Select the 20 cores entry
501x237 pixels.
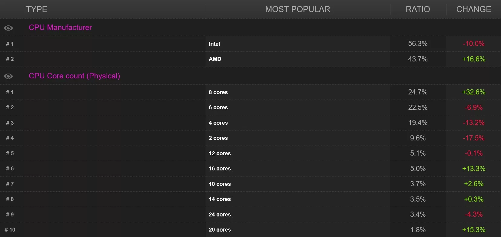point(220,230)
